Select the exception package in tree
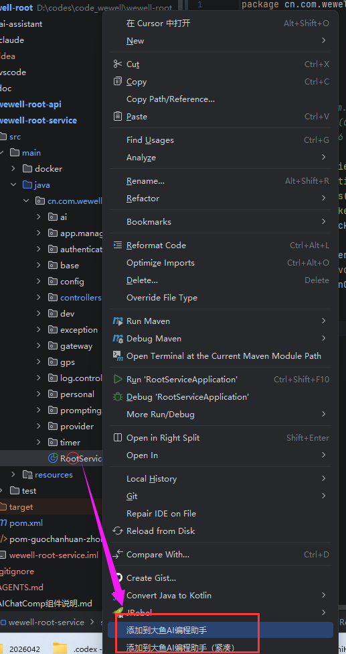This screenshot has width=346, height=654. (79, 329)
